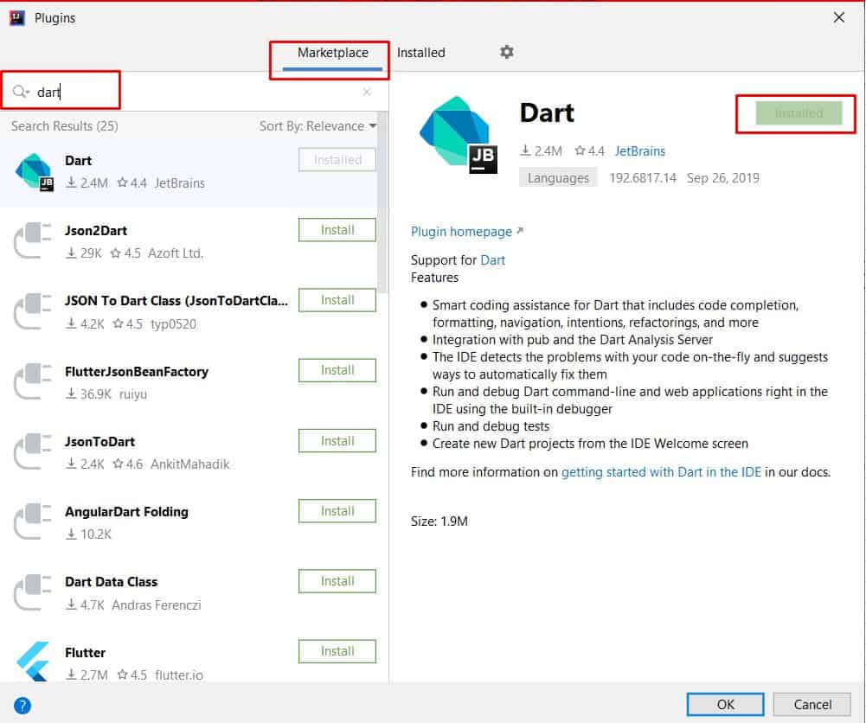
Task: Click the JsonToDart plugin icon
Action: pyautogui.click(x=33, y=451)
